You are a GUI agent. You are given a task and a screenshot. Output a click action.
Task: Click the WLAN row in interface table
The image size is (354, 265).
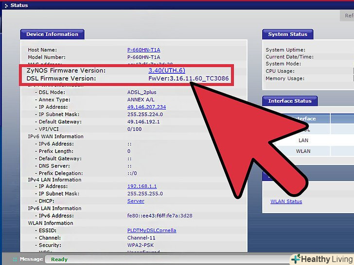tap(302, 151)
